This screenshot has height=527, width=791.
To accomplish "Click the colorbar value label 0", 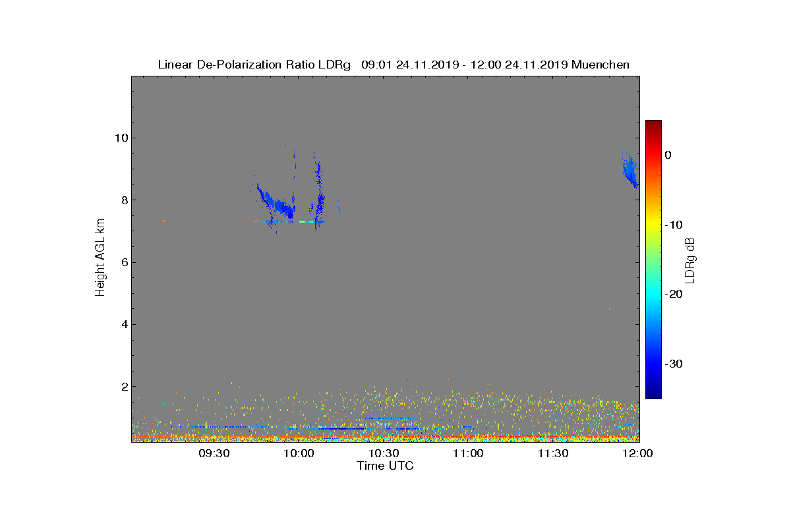I will pyautogui.click(x=668, y=155).
